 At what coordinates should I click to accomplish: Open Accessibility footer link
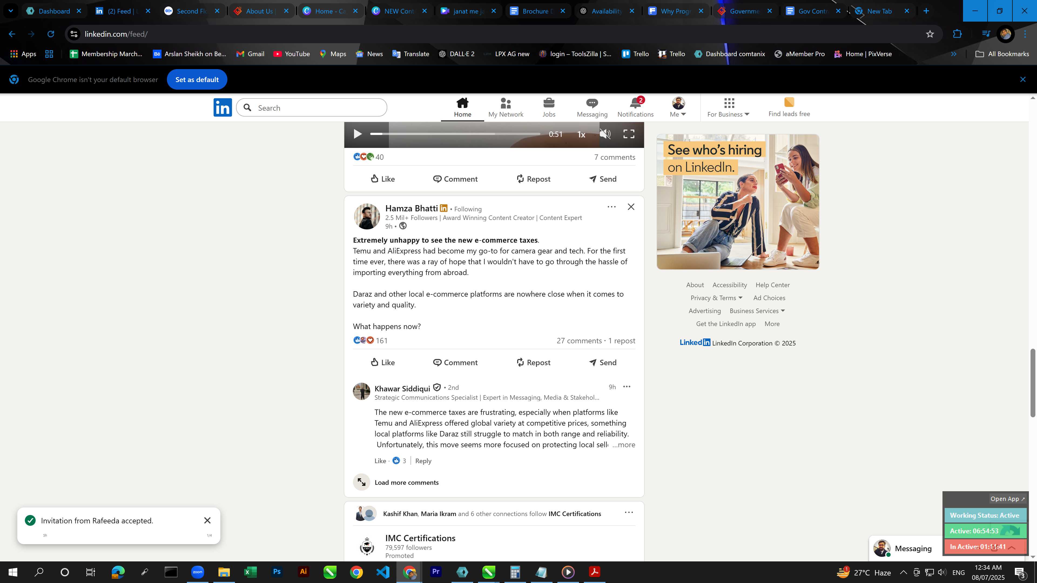click(729, 285)
